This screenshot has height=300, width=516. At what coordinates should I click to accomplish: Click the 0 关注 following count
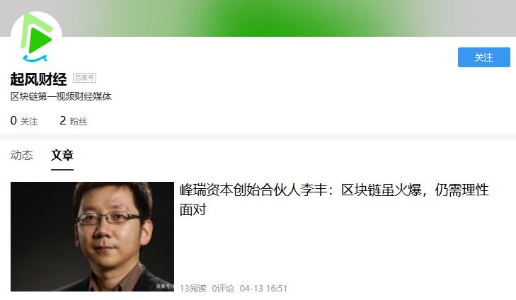[x=24, y=121]
